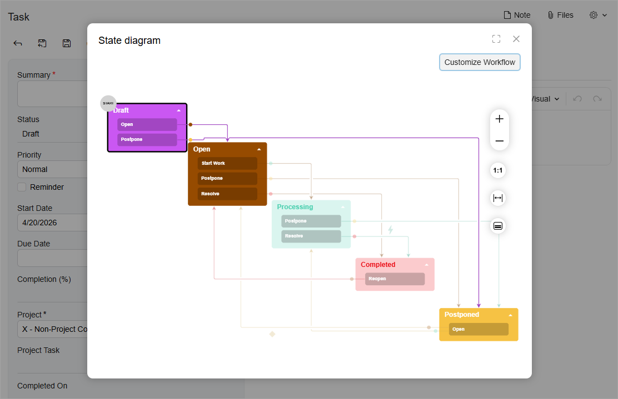Select Open transition in Postponed node

(479, 329)
